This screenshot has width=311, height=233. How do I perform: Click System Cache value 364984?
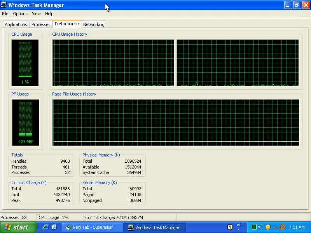tap(134, 172)
